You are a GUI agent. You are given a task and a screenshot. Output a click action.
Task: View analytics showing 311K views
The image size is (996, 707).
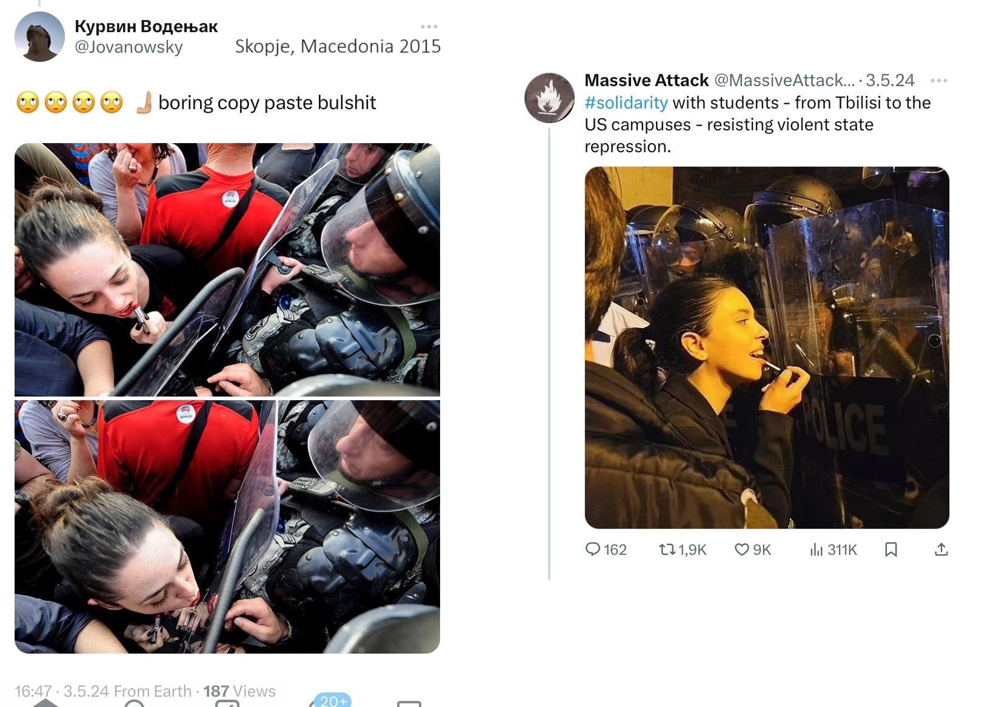coord(834,549)
